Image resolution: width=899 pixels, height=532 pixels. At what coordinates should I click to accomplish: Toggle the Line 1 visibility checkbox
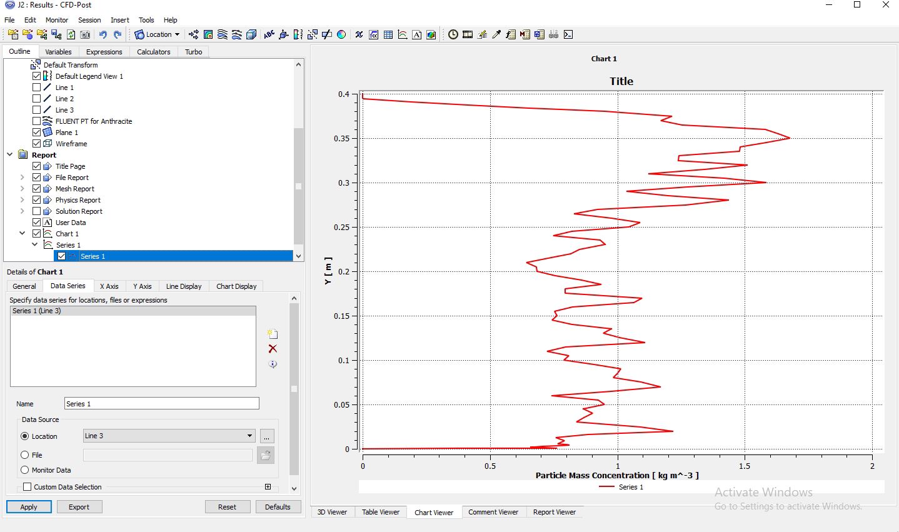coord(36,88)
